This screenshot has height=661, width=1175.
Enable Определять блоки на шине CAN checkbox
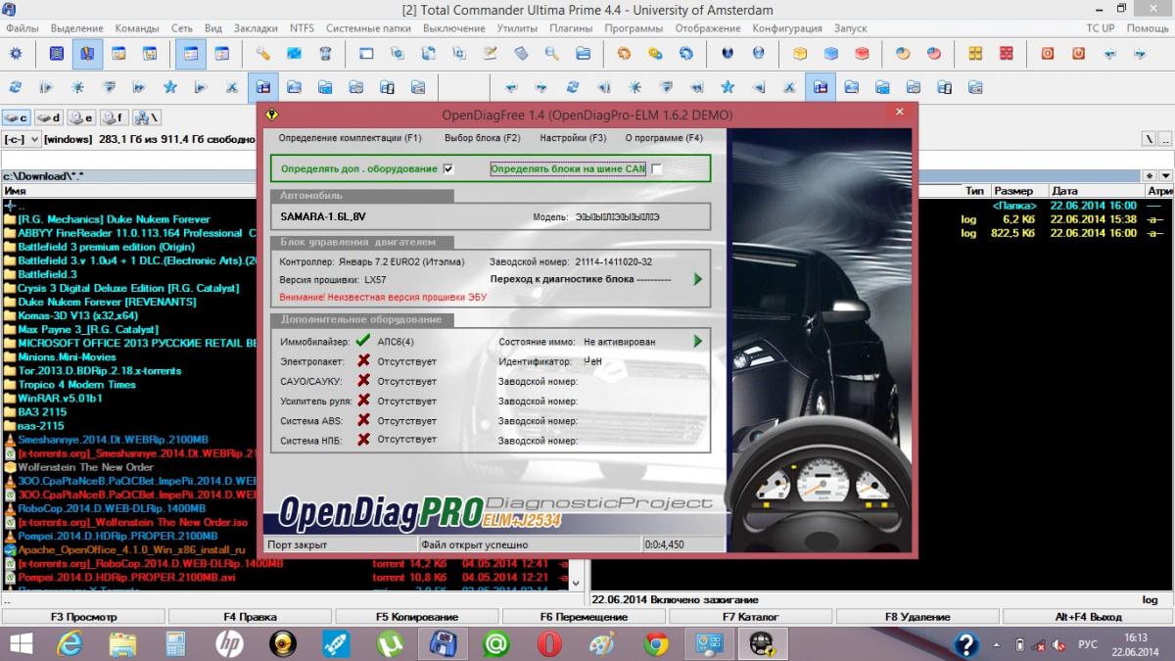tap(657, 168)
